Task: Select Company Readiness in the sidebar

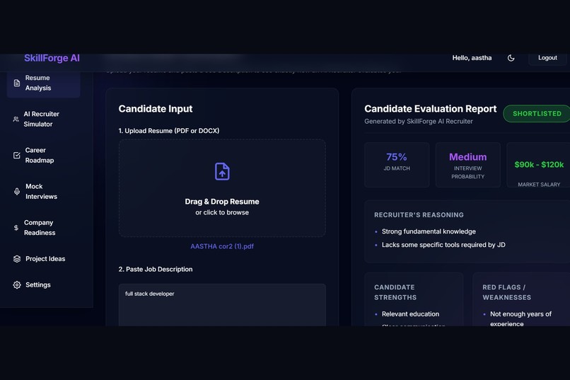Action: [x=44, y=228]
